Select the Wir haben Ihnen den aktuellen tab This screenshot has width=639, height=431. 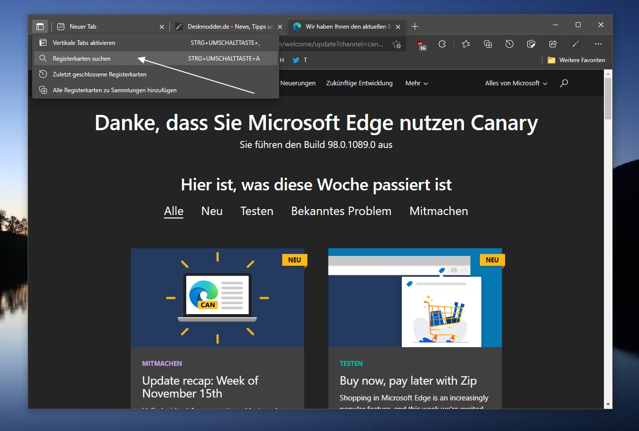click(347, 27)
